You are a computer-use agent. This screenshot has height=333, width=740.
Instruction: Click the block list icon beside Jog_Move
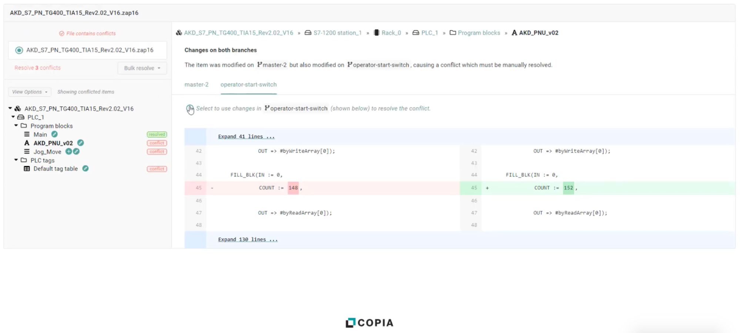[27, 151]
